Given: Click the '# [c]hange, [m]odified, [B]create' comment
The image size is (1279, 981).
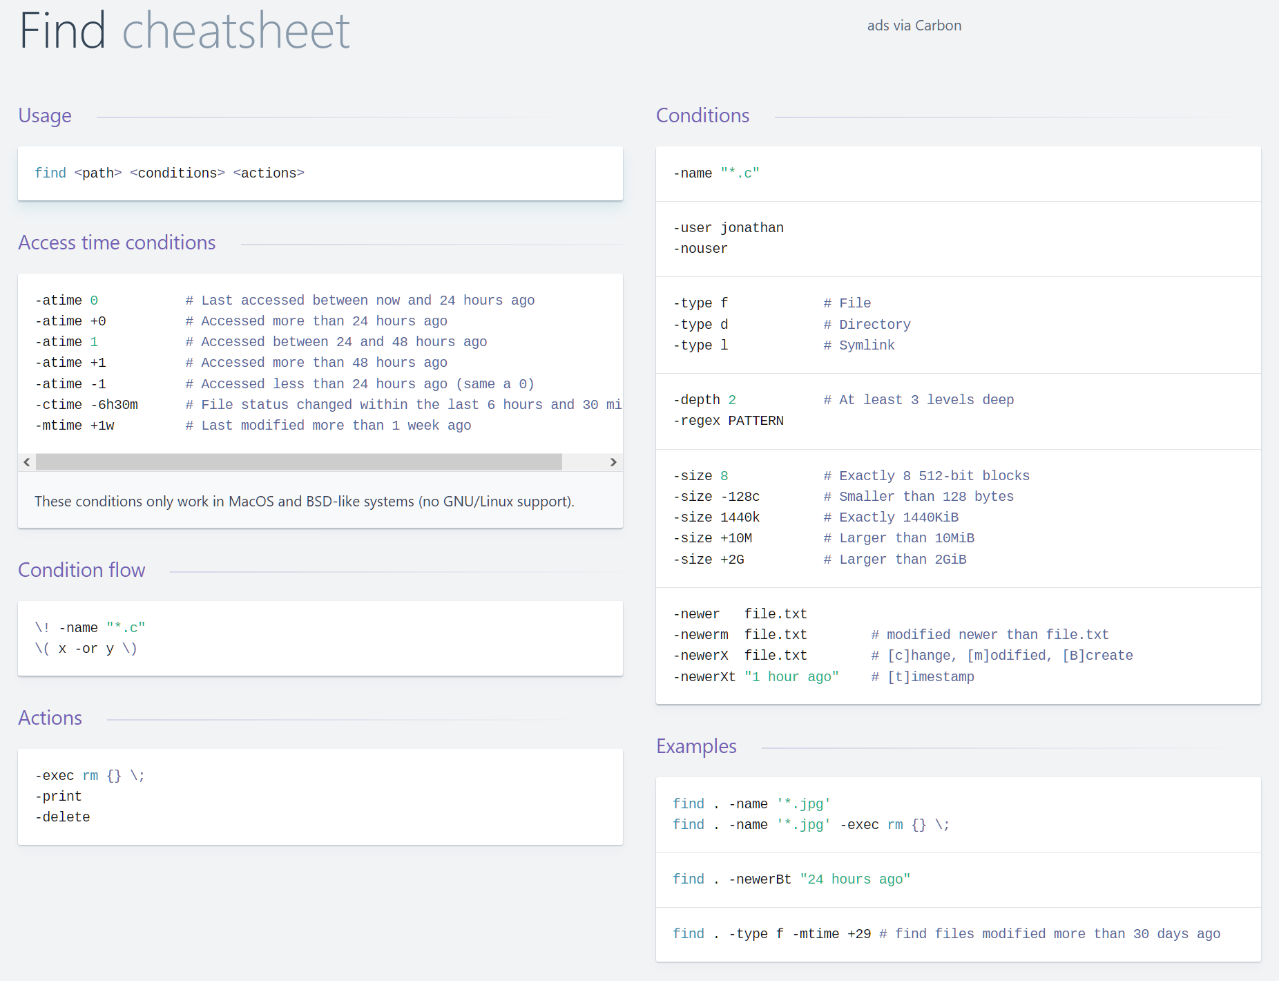Looking at the screenshot, I should coord(1002,656).
